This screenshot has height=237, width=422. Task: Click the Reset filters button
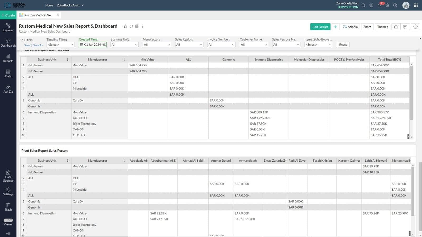(x=343, y=45)
